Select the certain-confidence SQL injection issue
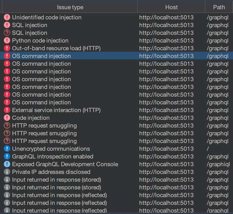The height and width of the screenshot is (214, 233). 117,25
